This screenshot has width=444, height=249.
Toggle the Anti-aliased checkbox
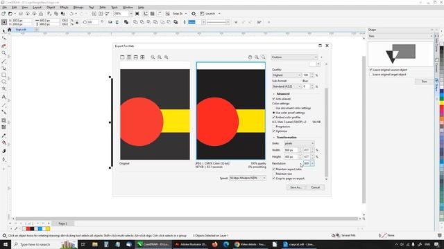click(x=273, y=99)
